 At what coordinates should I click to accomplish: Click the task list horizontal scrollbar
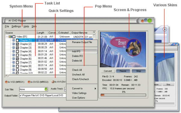37,76
